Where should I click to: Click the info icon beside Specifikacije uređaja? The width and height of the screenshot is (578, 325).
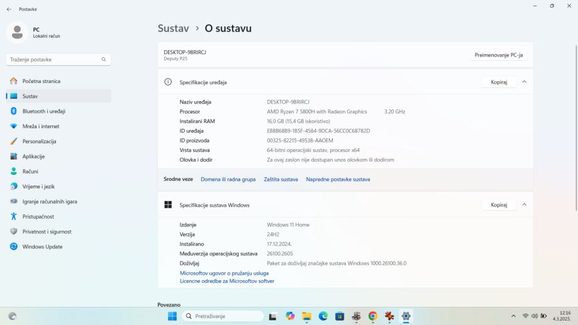coord(168,82)
